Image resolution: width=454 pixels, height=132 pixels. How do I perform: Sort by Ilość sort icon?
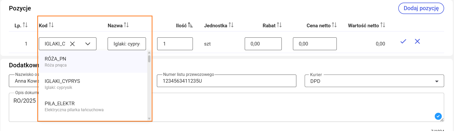(190, 25)
